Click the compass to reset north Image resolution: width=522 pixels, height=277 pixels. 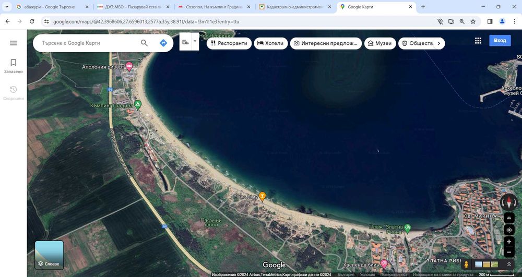[x=509, y=202]
